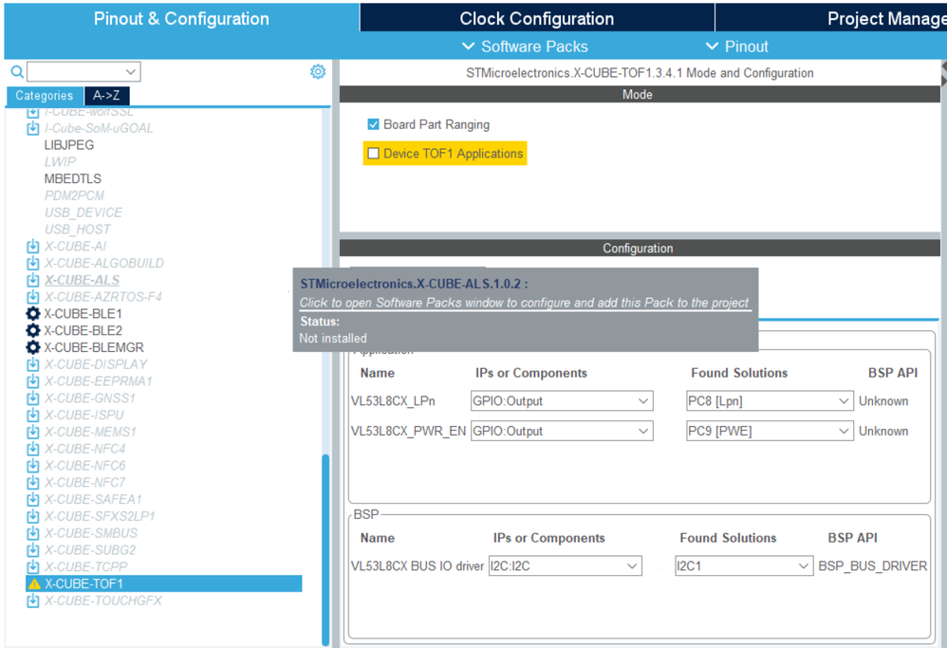Expand the Pinout menu

pyautogui.click(x=737, y=46)
